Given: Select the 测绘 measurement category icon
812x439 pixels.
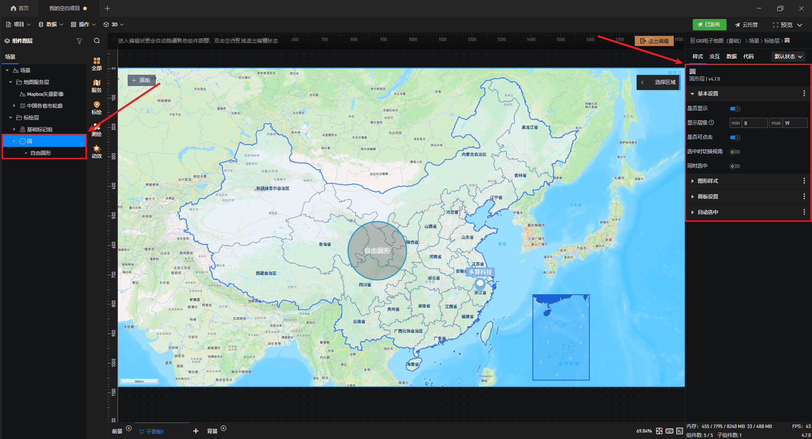Looking at the screenshot, I should coord(97,130).
